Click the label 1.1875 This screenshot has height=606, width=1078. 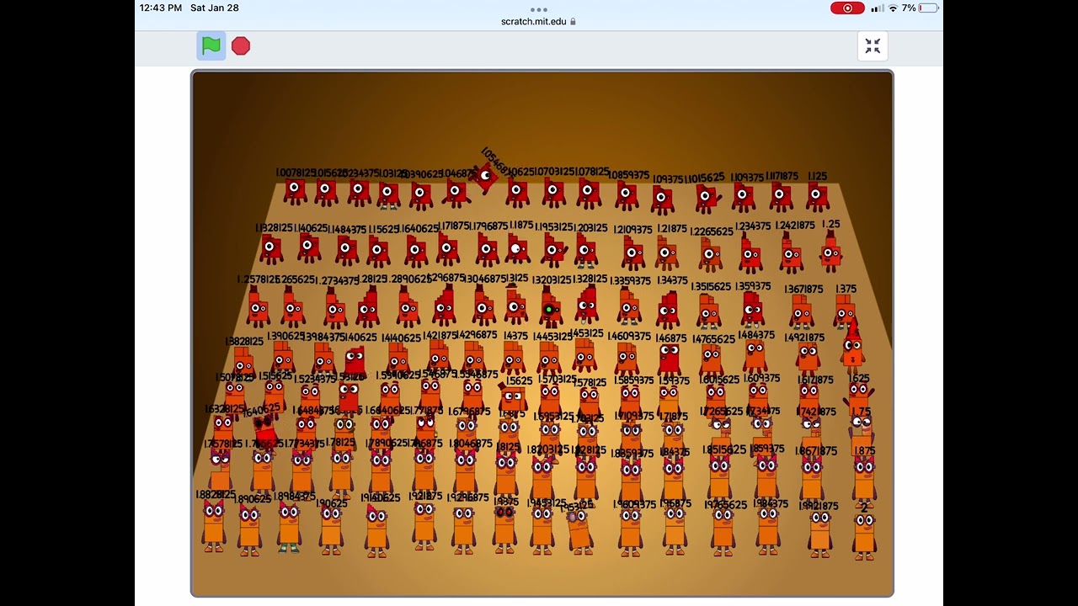point(521,226)
